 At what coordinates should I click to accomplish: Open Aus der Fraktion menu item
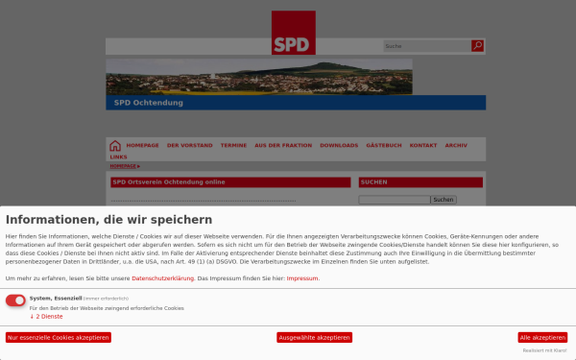pyautogui.click(x=283, y=146)
